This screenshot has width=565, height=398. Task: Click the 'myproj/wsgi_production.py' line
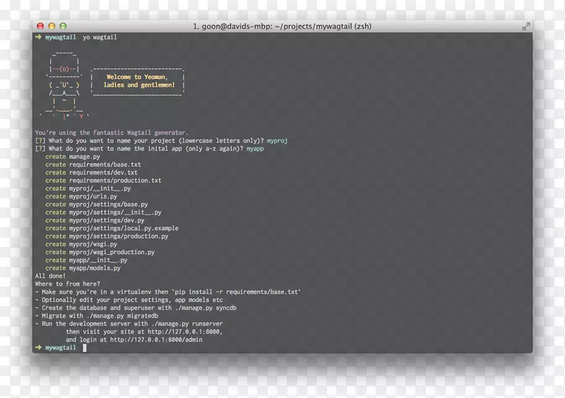(x=100, y=252)
